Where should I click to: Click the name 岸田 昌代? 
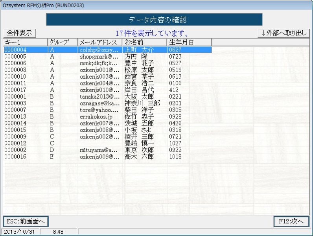tap(139, 90)
